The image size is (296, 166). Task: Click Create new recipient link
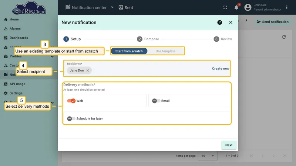point(221,69)
